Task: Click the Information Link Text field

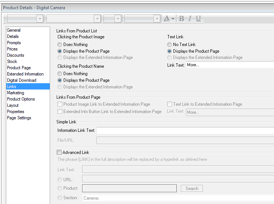Action: pyautogui.click(x=185, y=130)
